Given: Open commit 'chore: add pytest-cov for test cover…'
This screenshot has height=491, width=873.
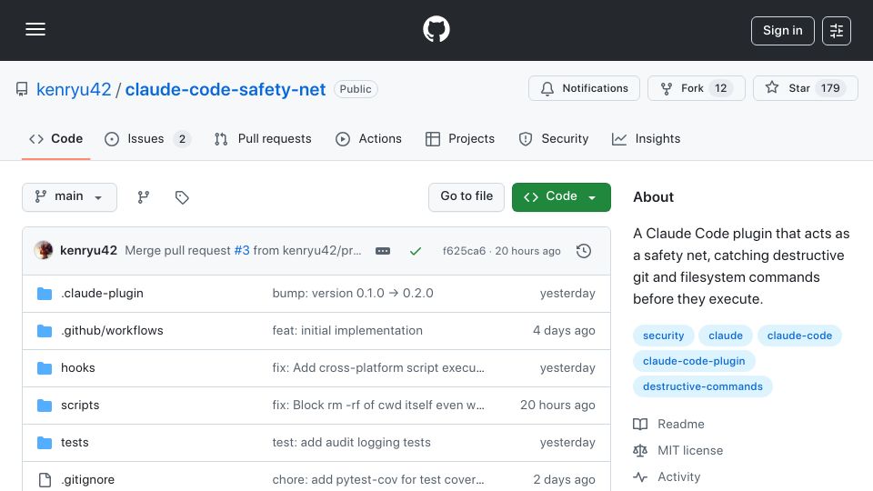Looking at the screenshot, I should [x=378, y=480].
